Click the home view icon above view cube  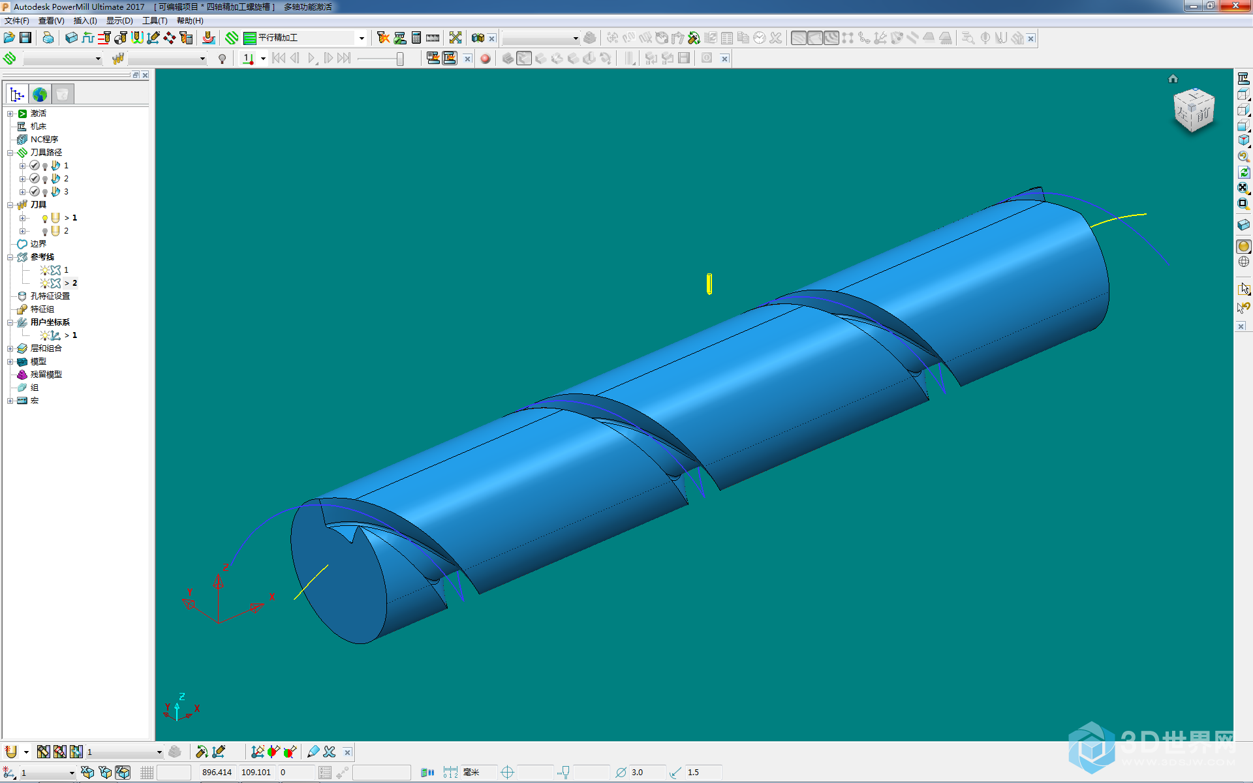pyautogui.click(x=1173, y=79)
